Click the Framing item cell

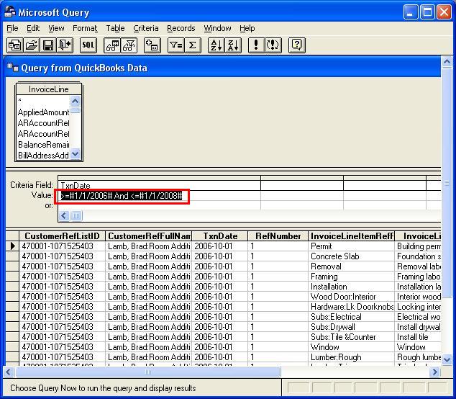351,277
